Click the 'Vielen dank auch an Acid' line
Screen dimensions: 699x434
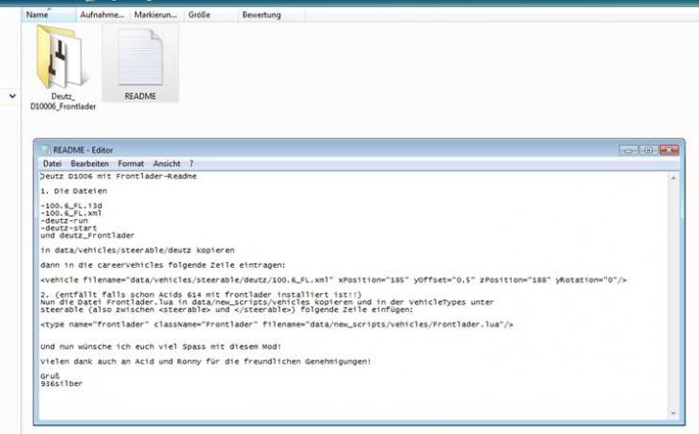coord(205,361)
